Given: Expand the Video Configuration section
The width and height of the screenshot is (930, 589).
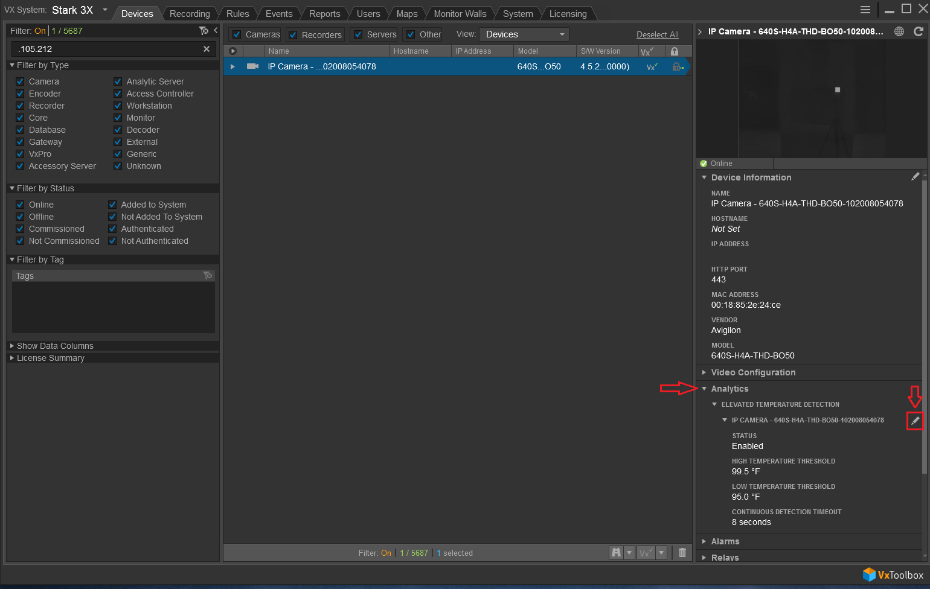Looking at the screenshot, I should coord(752,372).
